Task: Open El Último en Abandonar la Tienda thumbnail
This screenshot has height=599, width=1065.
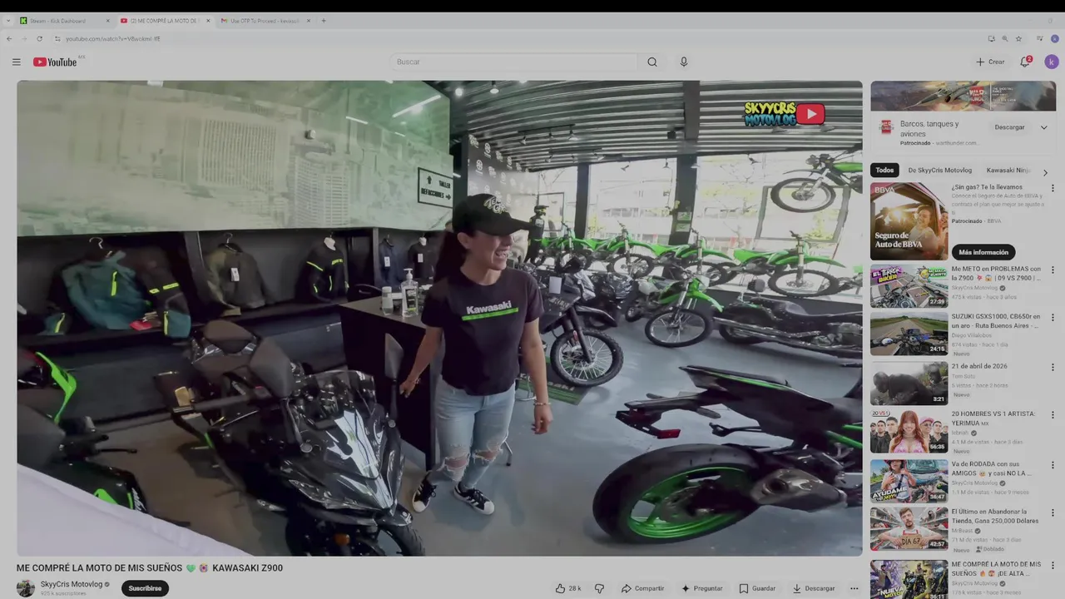Action: [909, 529]
